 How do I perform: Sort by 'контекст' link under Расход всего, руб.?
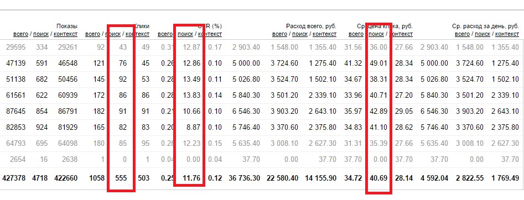coord(324,34)
